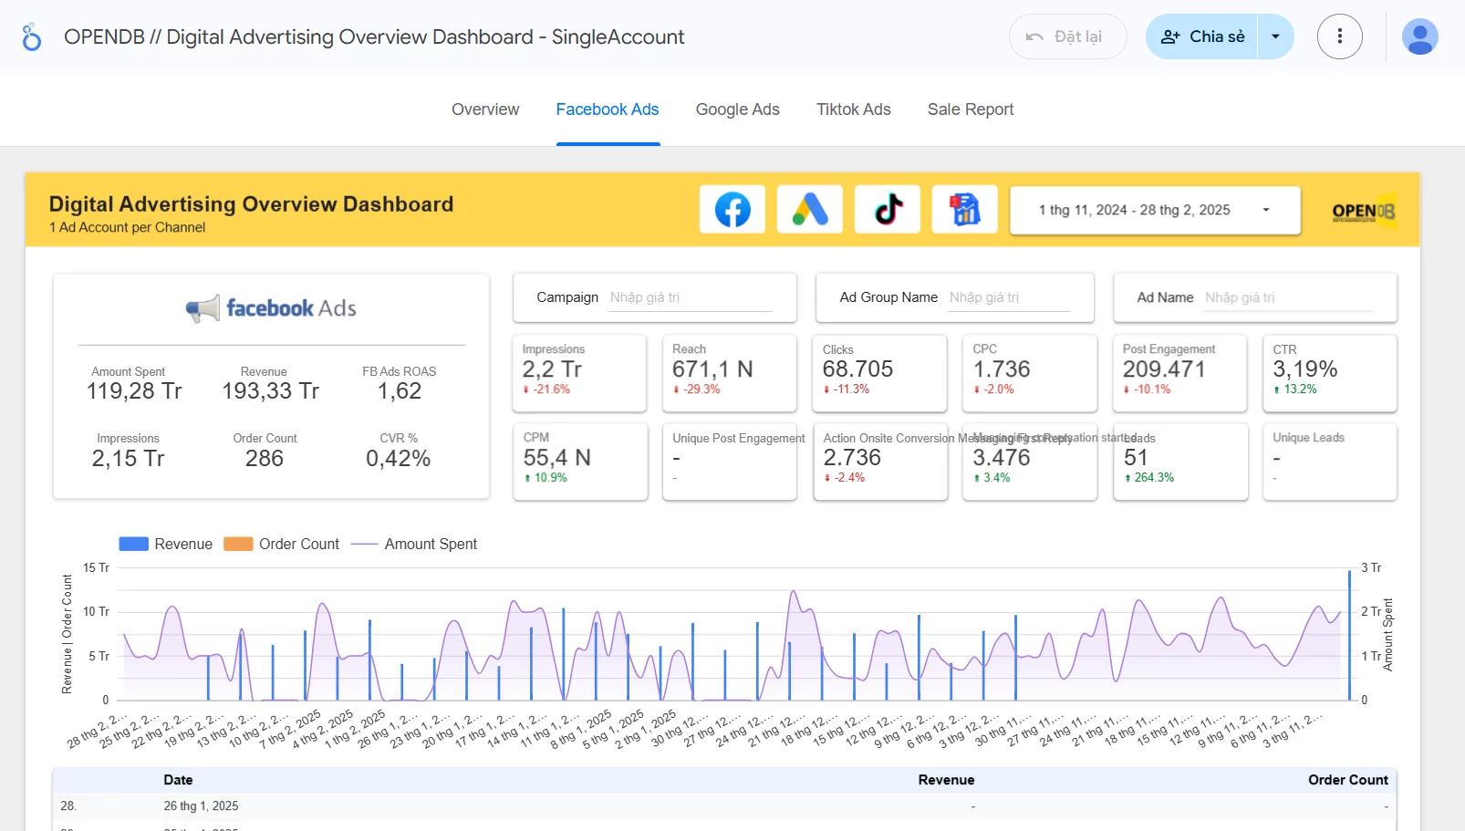Click the Facebook channel icon in the yellow banner
The image size is (1465, 831).
tap(731, 209)
